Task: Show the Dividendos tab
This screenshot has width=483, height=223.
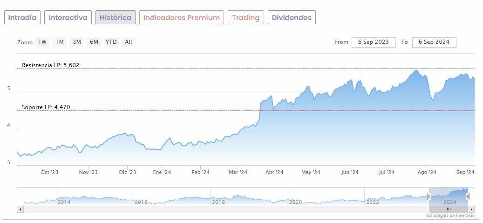Action: (x=292, y=18)
